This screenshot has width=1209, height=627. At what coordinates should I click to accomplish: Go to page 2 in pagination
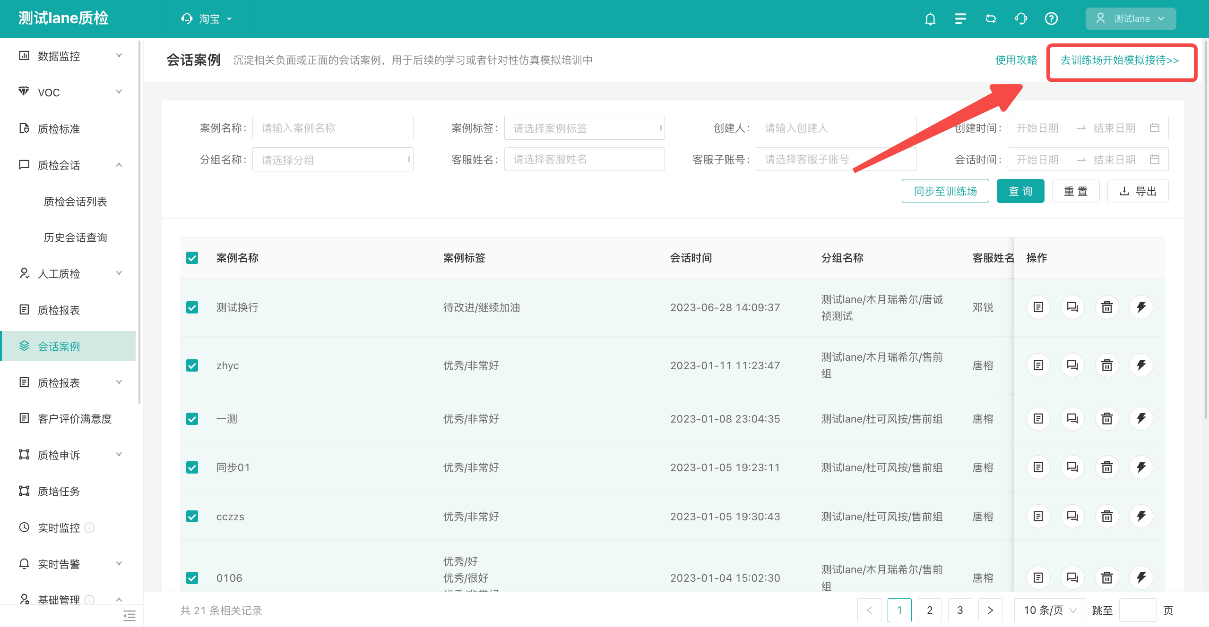(x=930, y=610)
